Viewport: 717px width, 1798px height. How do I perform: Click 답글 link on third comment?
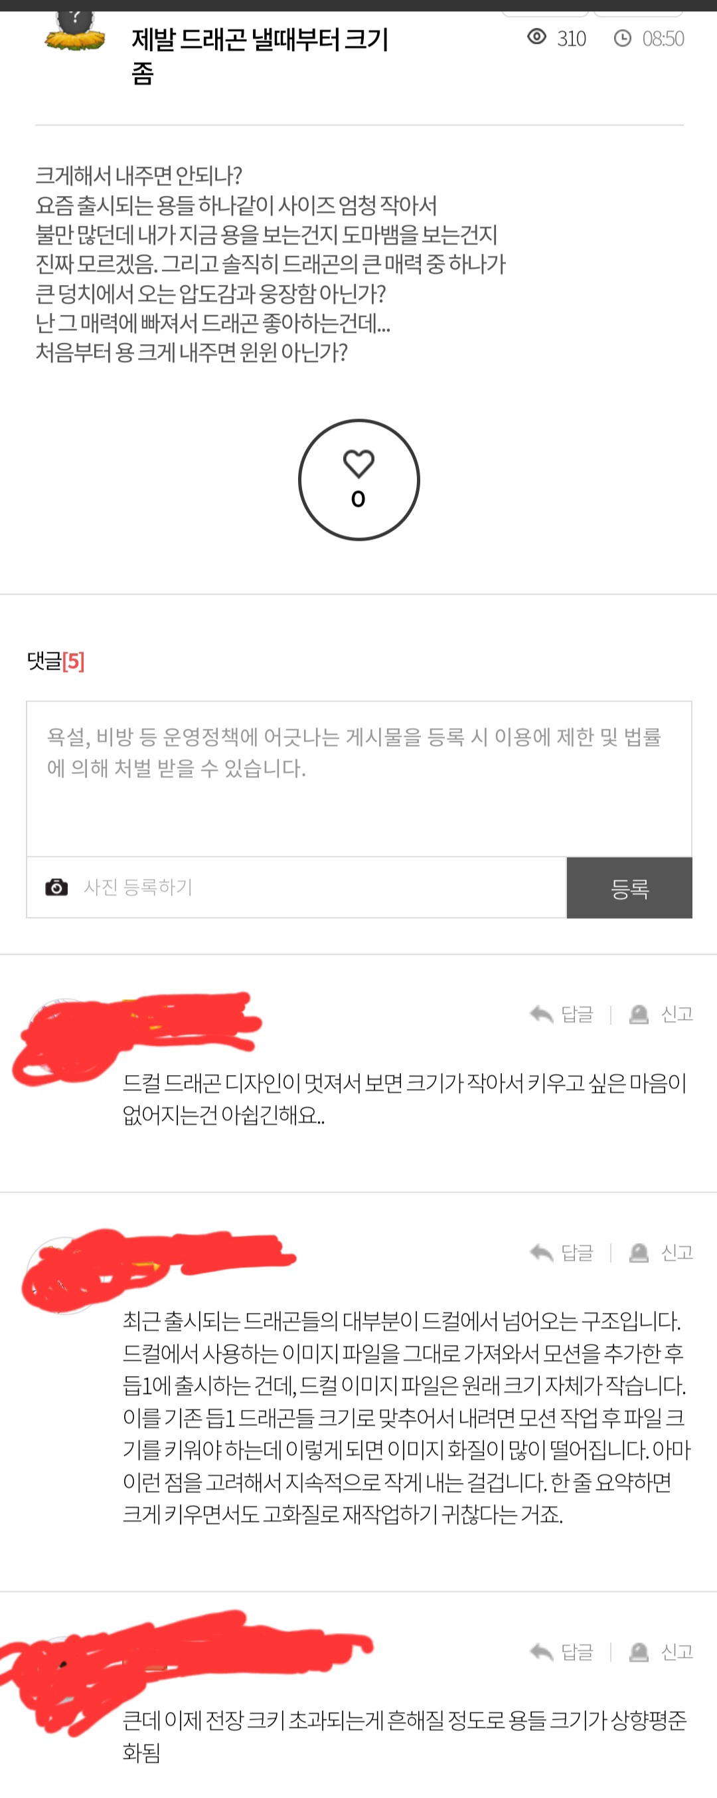coord(578,1652)
